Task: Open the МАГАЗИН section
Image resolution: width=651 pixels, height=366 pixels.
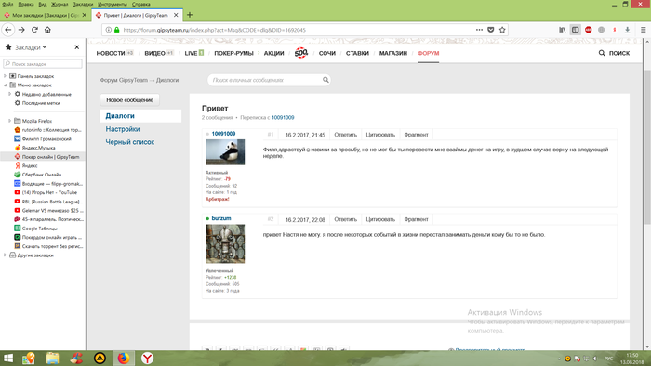Action: point(392,53)
